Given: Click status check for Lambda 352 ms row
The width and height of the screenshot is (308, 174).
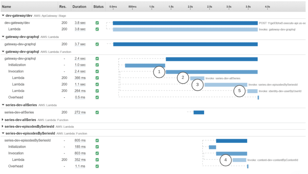Looking at the screenshot, I should (x=97, y=160).
